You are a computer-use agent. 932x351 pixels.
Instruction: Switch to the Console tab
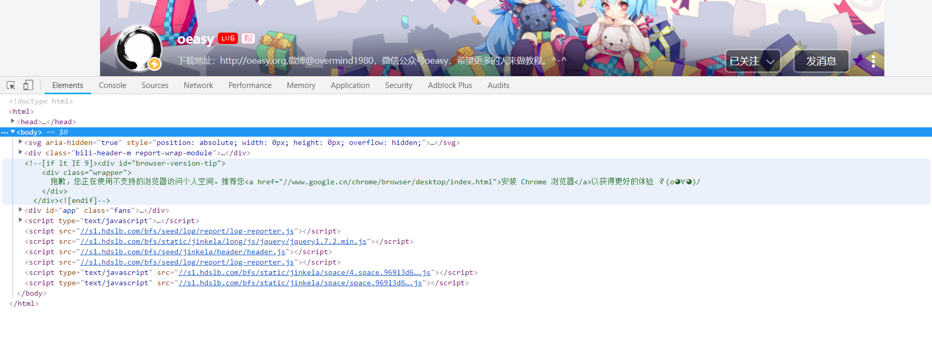click(112, 85)
